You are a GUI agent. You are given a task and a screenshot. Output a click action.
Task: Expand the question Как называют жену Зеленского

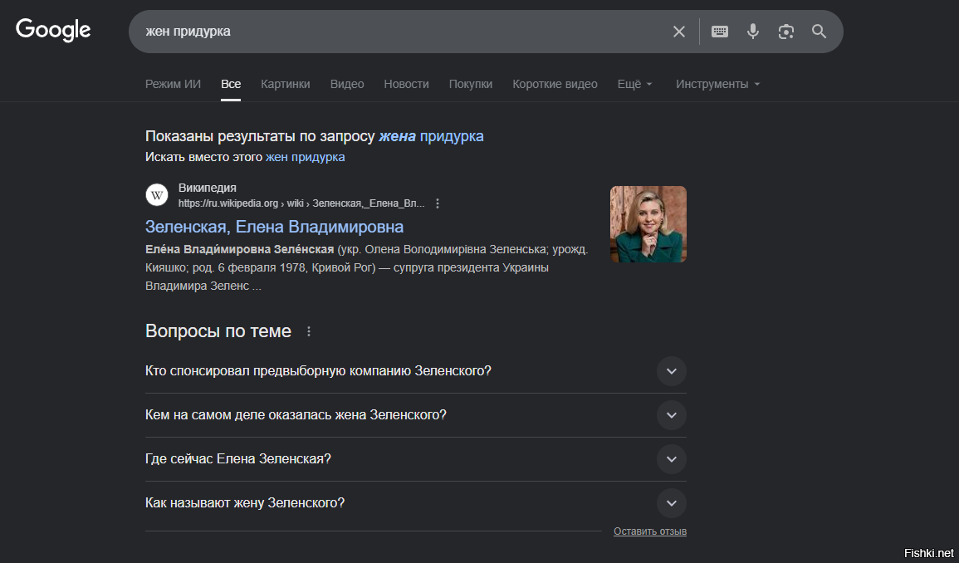(x=671, y=503)
